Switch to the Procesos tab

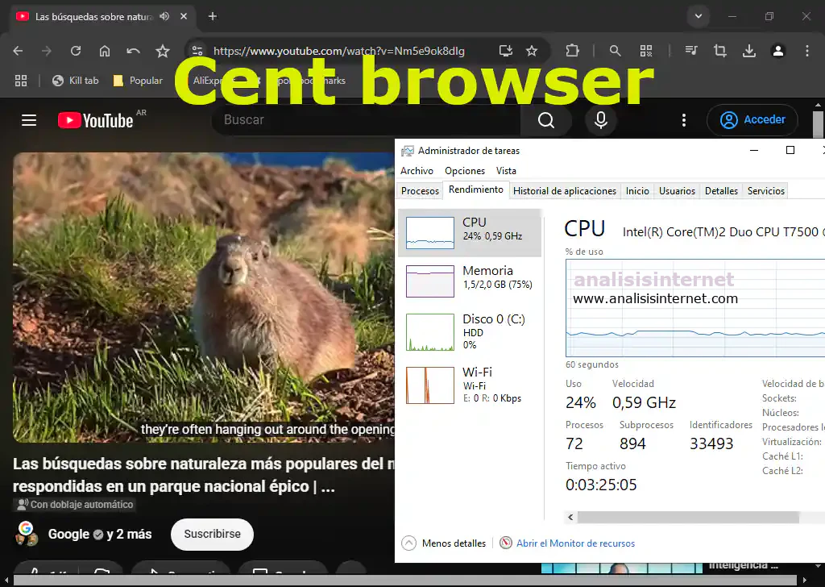420,190
